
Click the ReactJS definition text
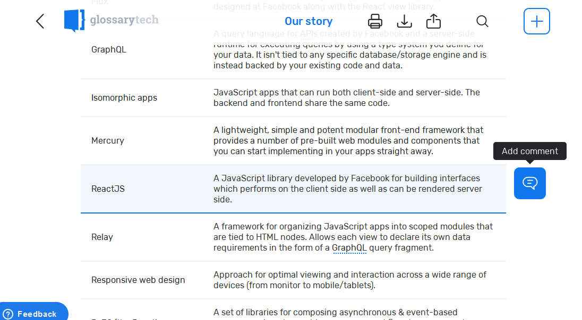348,189
